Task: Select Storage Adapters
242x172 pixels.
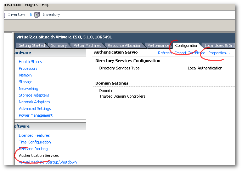Action: pyautogui.click(x=34, y=95)
